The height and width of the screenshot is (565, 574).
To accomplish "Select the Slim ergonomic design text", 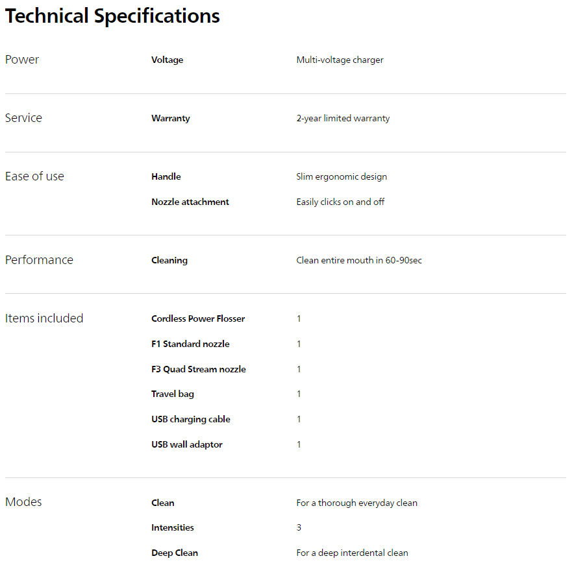I will [x=342, y=176].
